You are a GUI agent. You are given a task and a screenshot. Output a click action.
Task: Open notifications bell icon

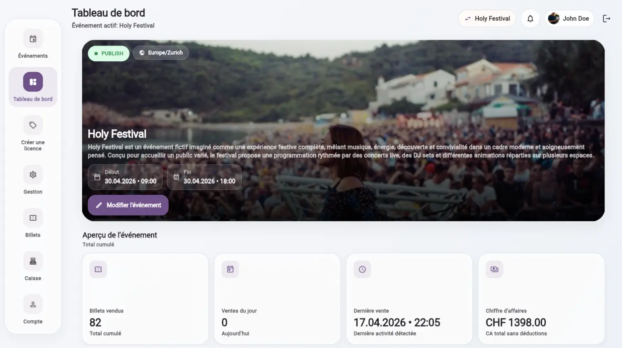(530, 19)
